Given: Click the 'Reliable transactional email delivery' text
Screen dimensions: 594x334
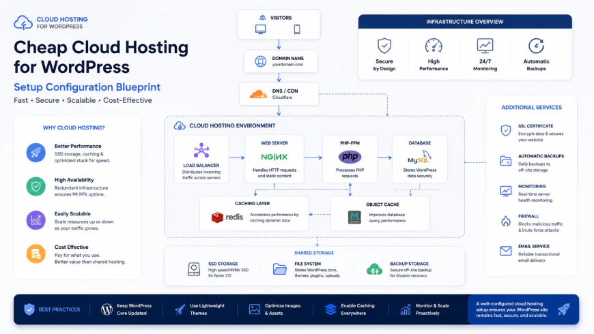Looking at the screenshot, I should (x=539, y=257).
